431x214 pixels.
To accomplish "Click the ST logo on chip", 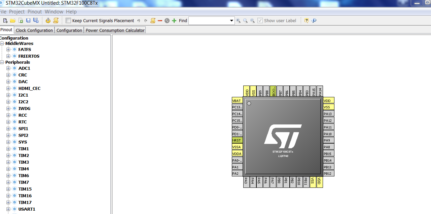I will pos(283,137).
